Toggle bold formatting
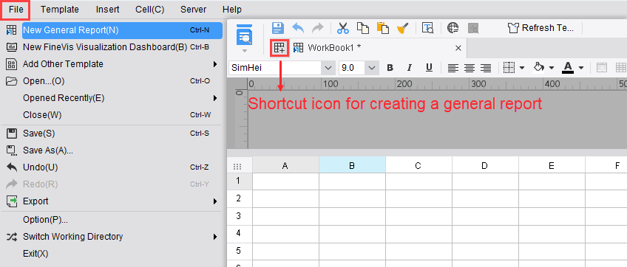This screenshot has width=627, height=267. pyautogui.click(x=390, y=68)
